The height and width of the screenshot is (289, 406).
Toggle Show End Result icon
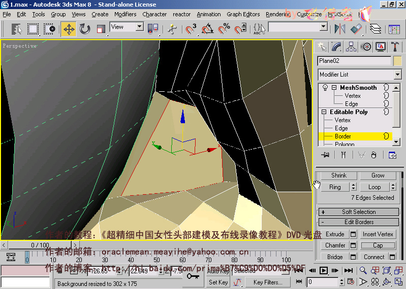[343, 155]
